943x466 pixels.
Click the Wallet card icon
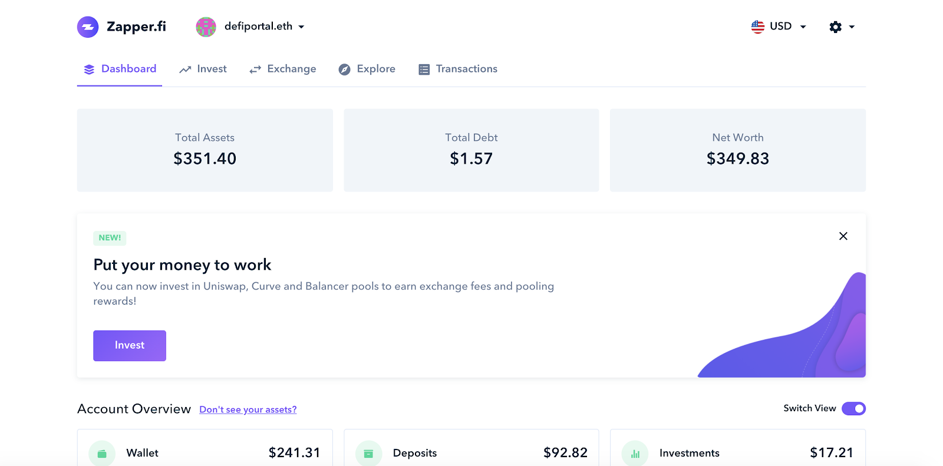click(101, 452)
